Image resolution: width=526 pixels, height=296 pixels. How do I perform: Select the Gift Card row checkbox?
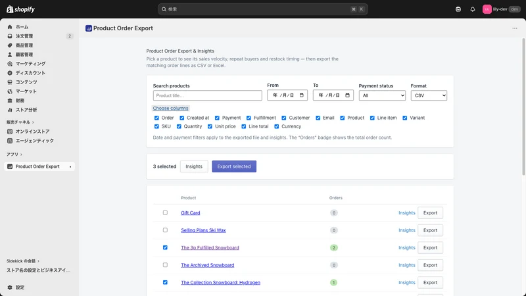coord(165,212)
